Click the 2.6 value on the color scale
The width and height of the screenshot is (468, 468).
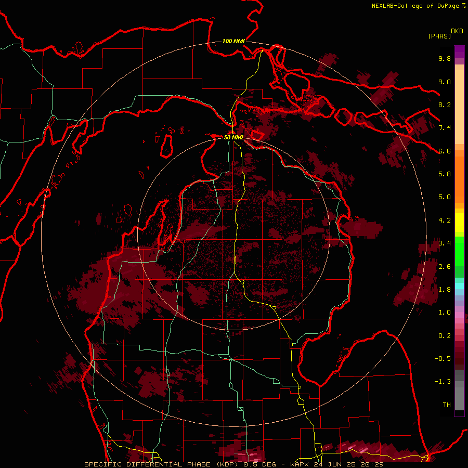coord(445,267)
